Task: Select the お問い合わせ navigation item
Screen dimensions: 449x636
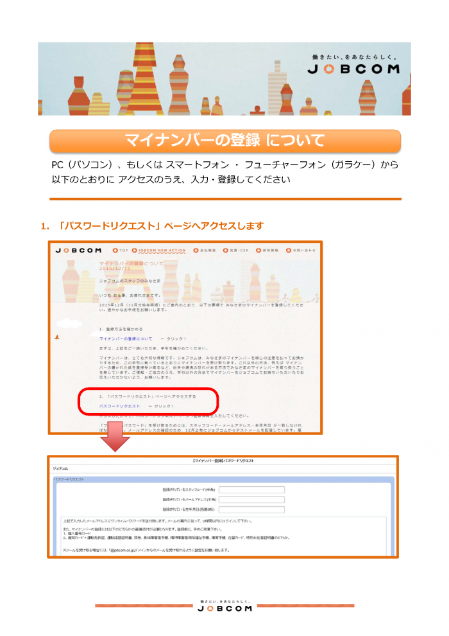Action: [301, 251]
